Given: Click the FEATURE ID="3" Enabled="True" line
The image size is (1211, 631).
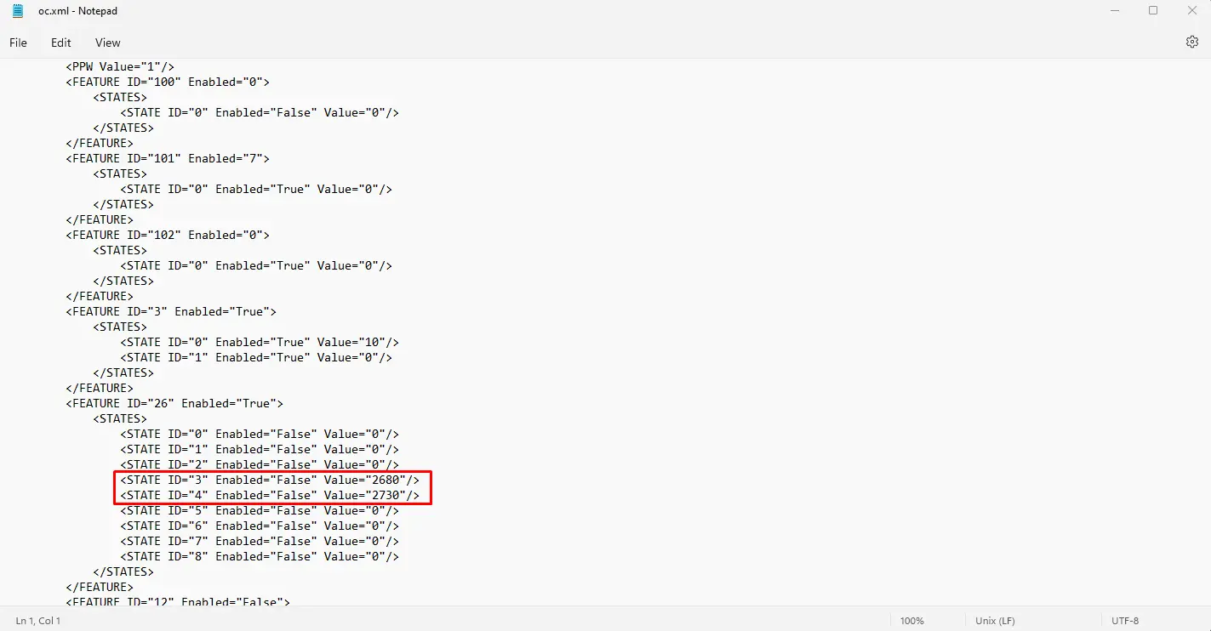Looking at the screenshot, I should 171,311.
